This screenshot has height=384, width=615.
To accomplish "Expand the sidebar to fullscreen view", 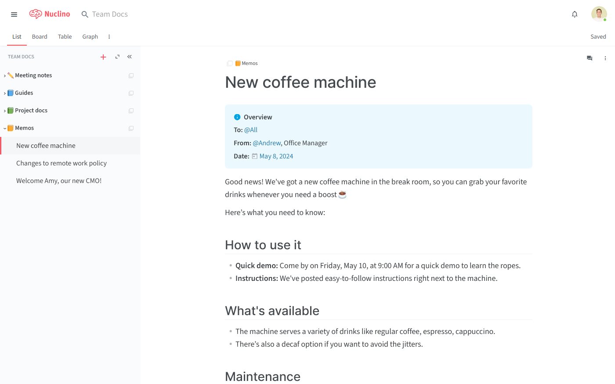I will click(117, 57).
